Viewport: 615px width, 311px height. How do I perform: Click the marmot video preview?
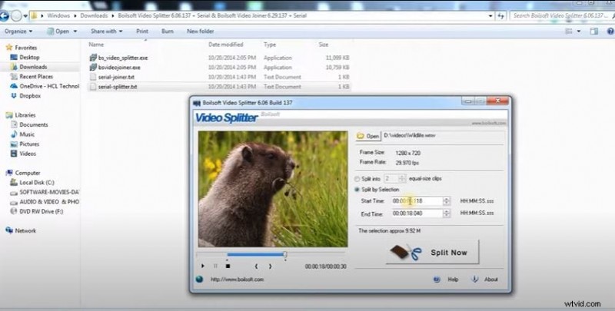(x=273, y=189)
